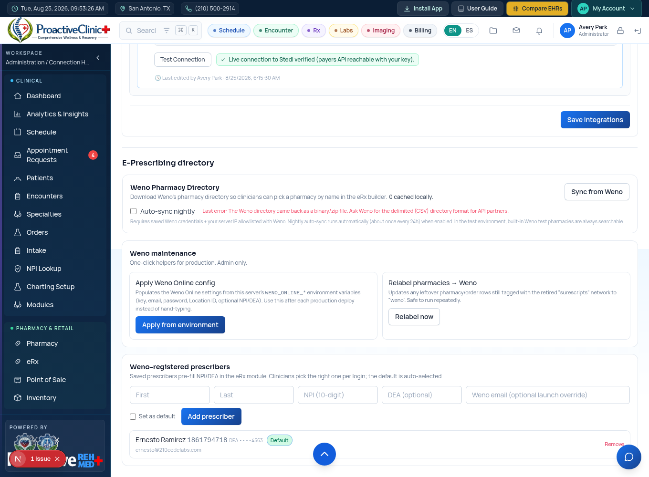Switch language to ES
Image resolution: width=649 pixels, height=477 pixels.
point(470,31)
